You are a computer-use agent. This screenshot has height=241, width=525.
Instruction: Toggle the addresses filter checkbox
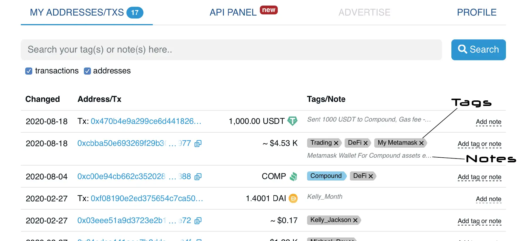coord(87,71)
